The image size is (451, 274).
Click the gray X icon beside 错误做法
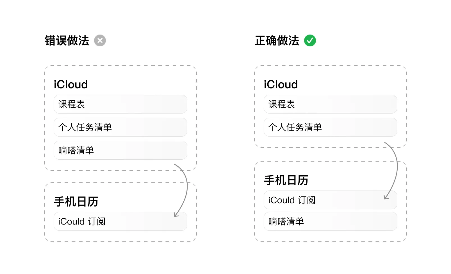[x=100, y=40]
